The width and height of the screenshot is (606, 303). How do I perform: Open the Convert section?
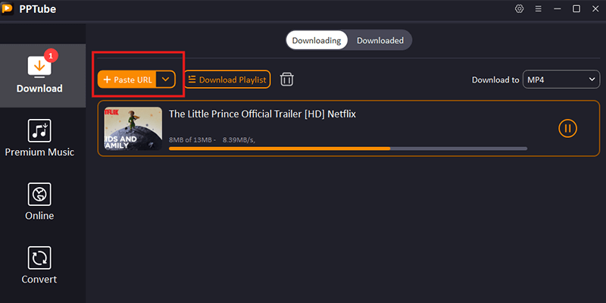pyautogui.click(x=39, y=265)
